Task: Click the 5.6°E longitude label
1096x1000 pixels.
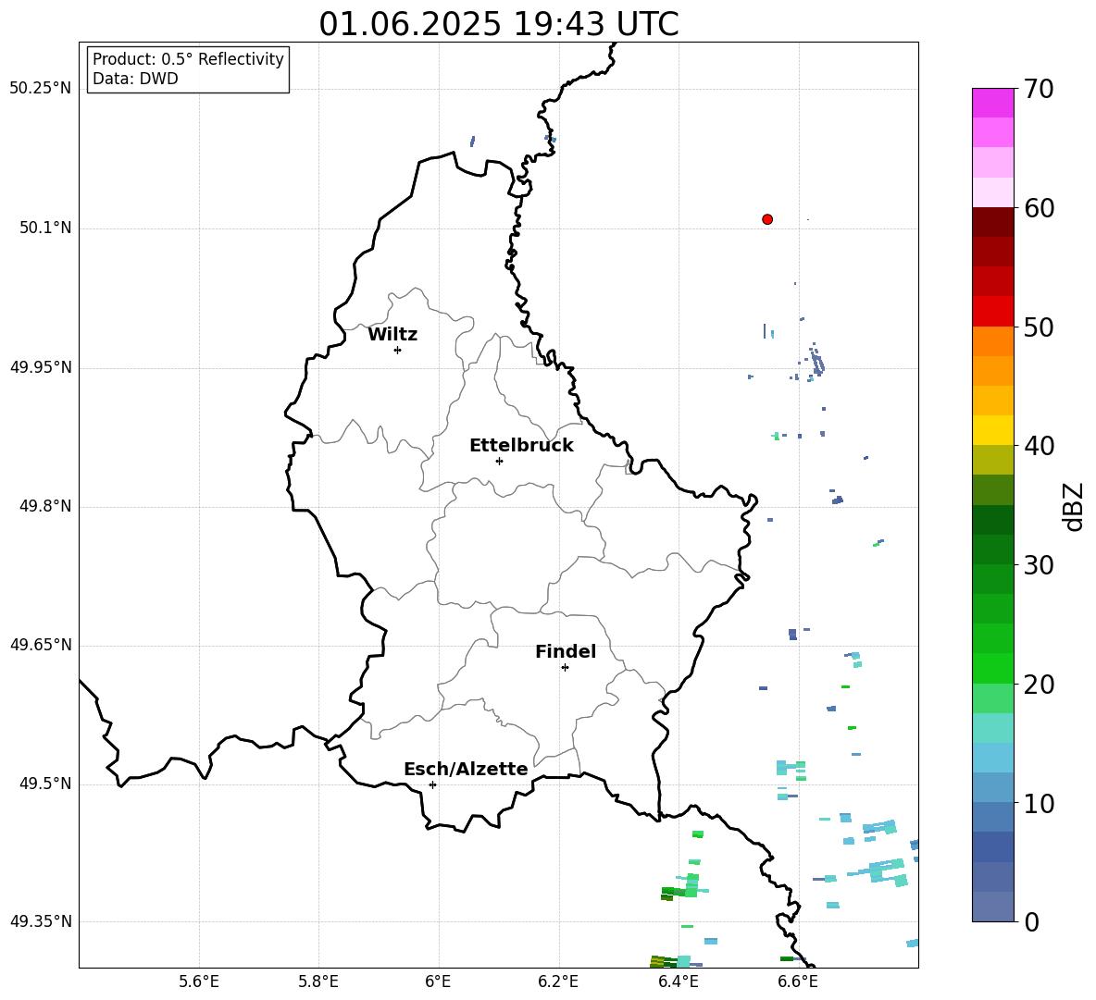Action: pos(199,981)
